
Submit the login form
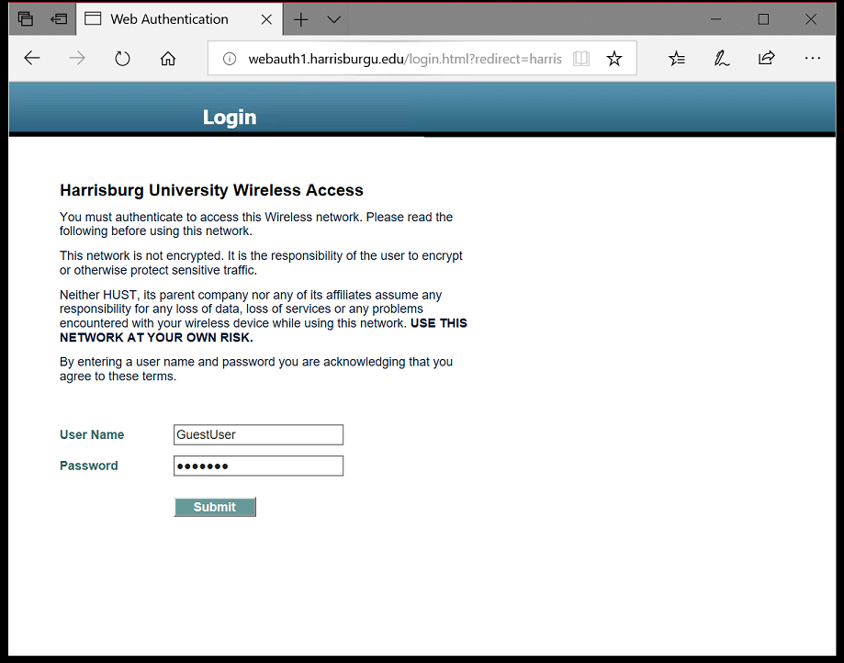click(x=215, y=507)
